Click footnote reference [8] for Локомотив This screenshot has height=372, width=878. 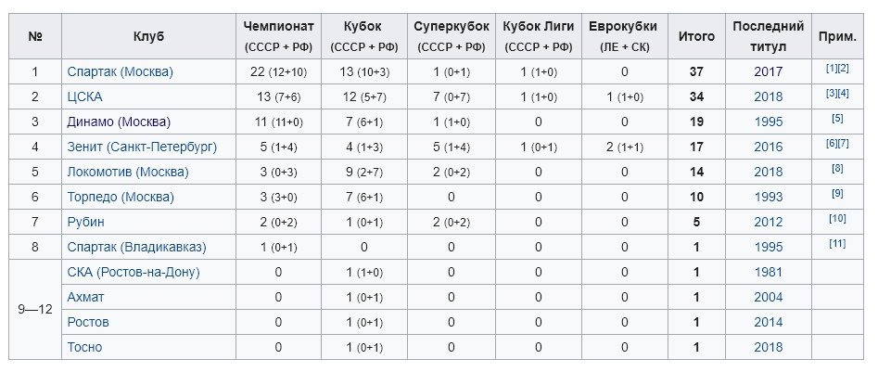tap(837, 168)
